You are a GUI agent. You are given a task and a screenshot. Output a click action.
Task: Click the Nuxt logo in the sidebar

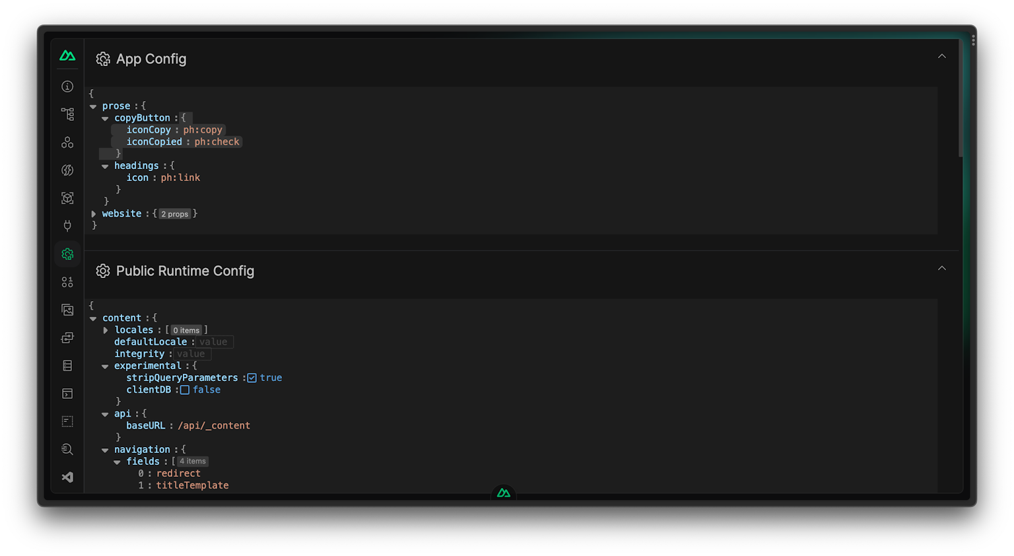[67, 56]
